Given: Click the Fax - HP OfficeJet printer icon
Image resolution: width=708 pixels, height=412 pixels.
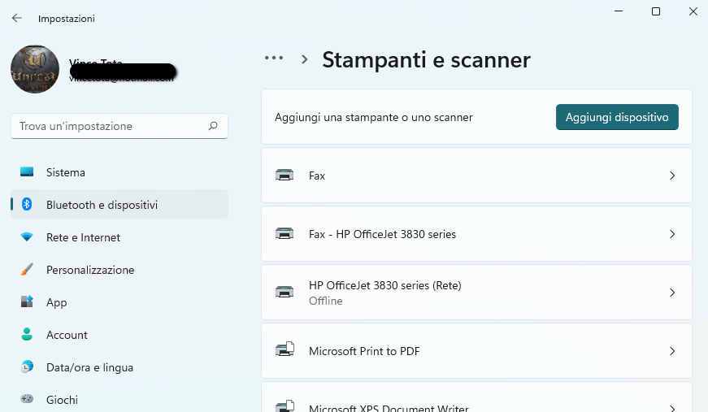Looking at the screenshot, I should [285, 234].
